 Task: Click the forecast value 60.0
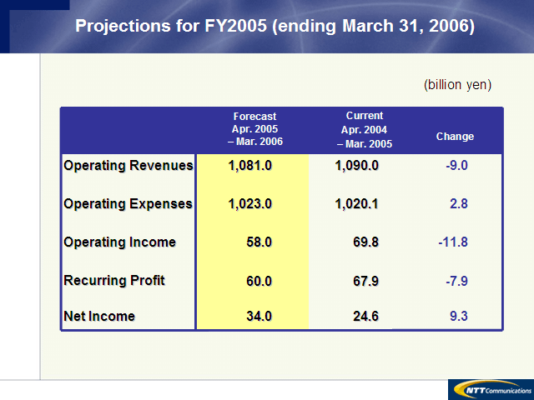(259, 282)
